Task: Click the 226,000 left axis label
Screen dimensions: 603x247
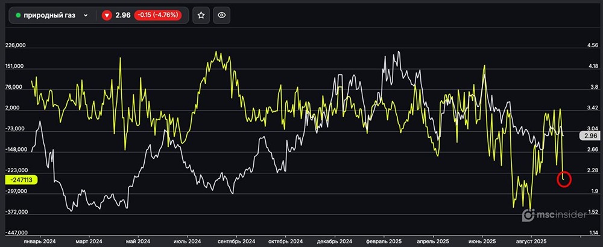Action: click(16, 45)
